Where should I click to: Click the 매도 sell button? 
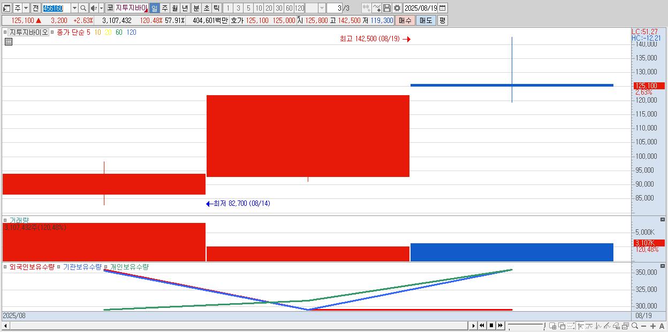pyautogui.click(x=426, y=20)
